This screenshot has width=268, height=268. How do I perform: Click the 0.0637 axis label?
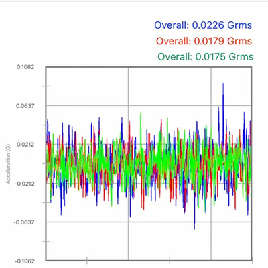click(x=25, y=106)
